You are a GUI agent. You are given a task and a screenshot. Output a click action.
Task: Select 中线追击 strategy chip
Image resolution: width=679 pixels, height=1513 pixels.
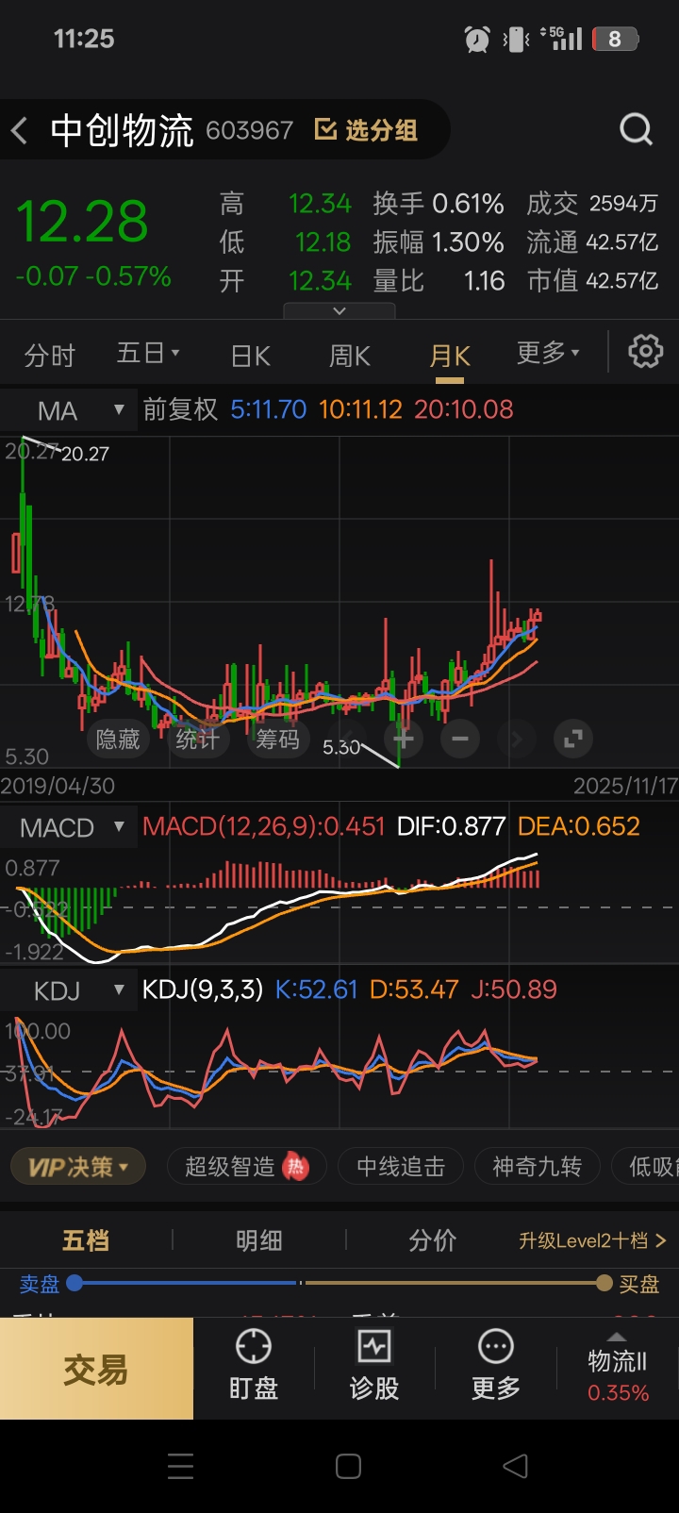(401, 1167)
